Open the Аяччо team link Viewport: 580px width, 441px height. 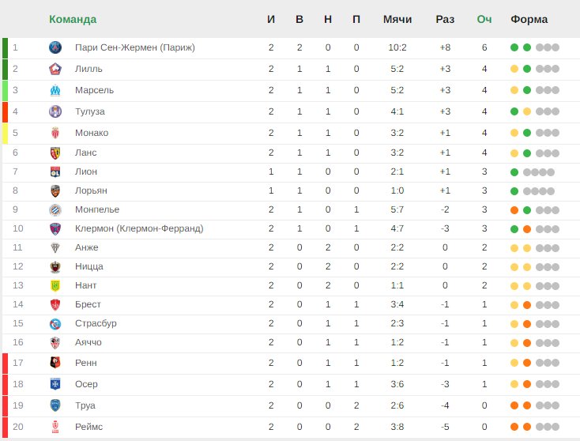tap(89, 342)
